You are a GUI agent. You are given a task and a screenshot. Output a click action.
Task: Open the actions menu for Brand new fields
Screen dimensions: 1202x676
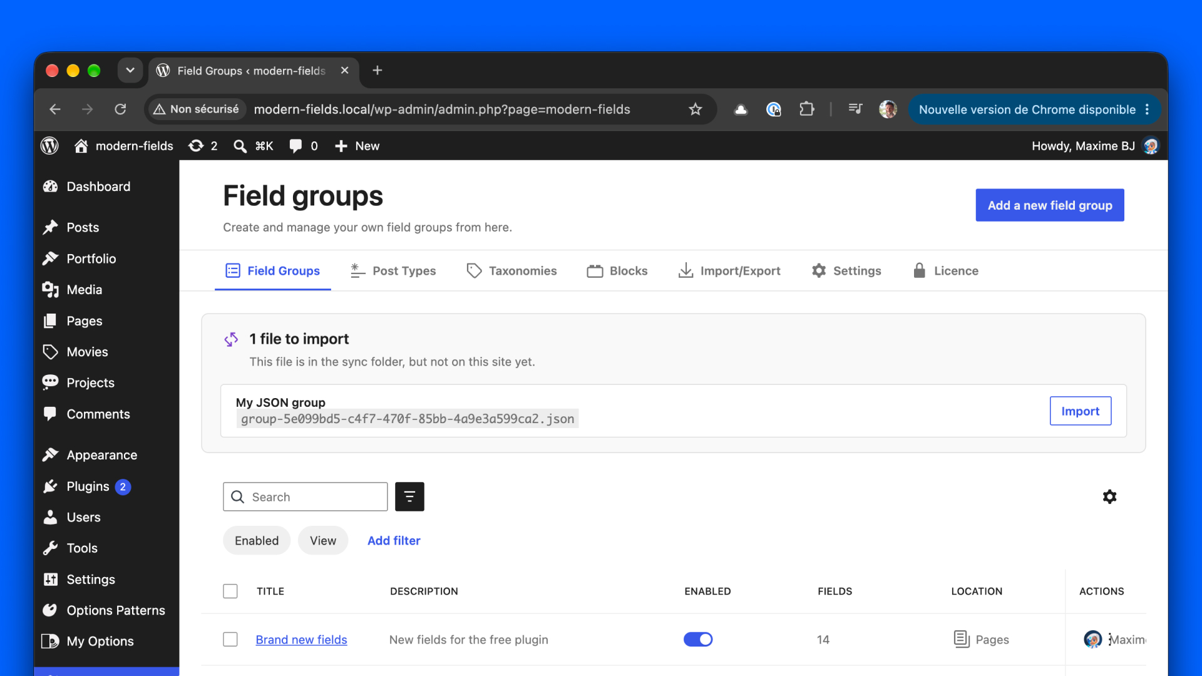(1110, 640)
